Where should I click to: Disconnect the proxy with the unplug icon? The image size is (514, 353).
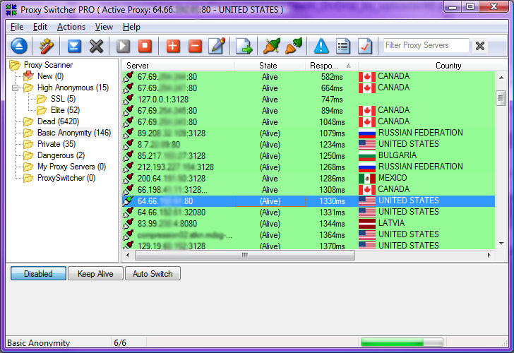[x=294, y=46]
